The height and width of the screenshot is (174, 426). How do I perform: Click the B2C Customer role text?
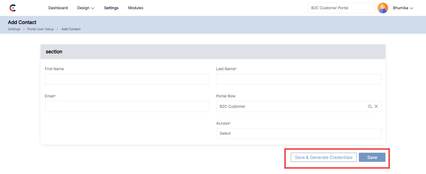coord(233,107)
